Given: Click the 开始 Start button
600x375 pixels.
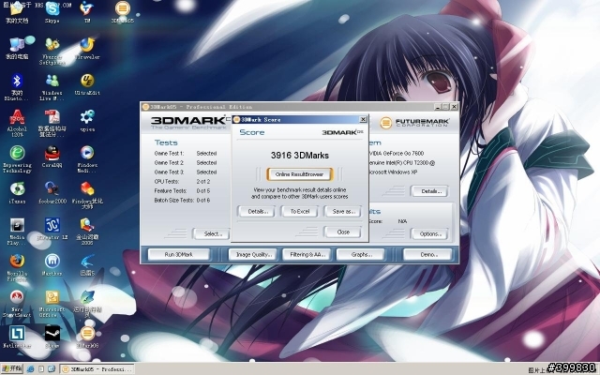Looking at the screenshot, I should click(x=12, y=368).
